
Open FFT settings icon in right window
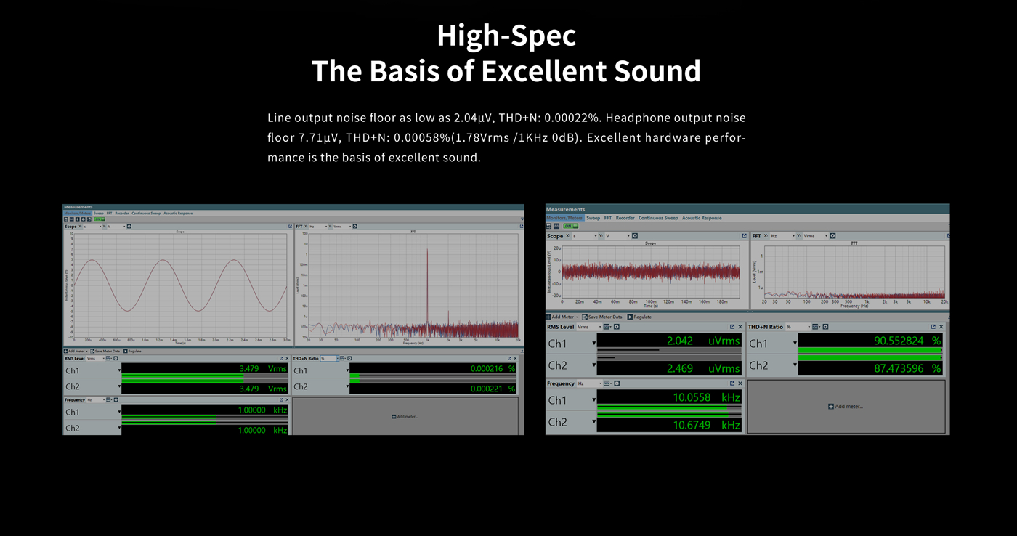point(832,236)
